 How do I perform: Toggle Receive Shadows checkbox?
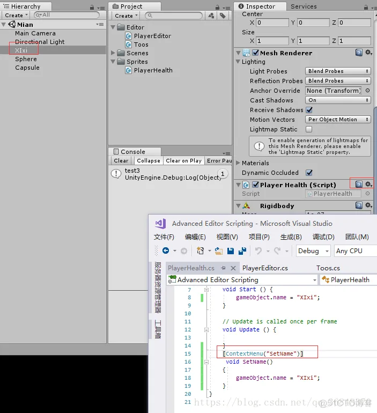(x=309, y=110)
